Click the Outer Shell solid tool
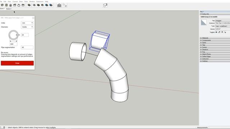The image size is (230, 129). coord(29,5)
